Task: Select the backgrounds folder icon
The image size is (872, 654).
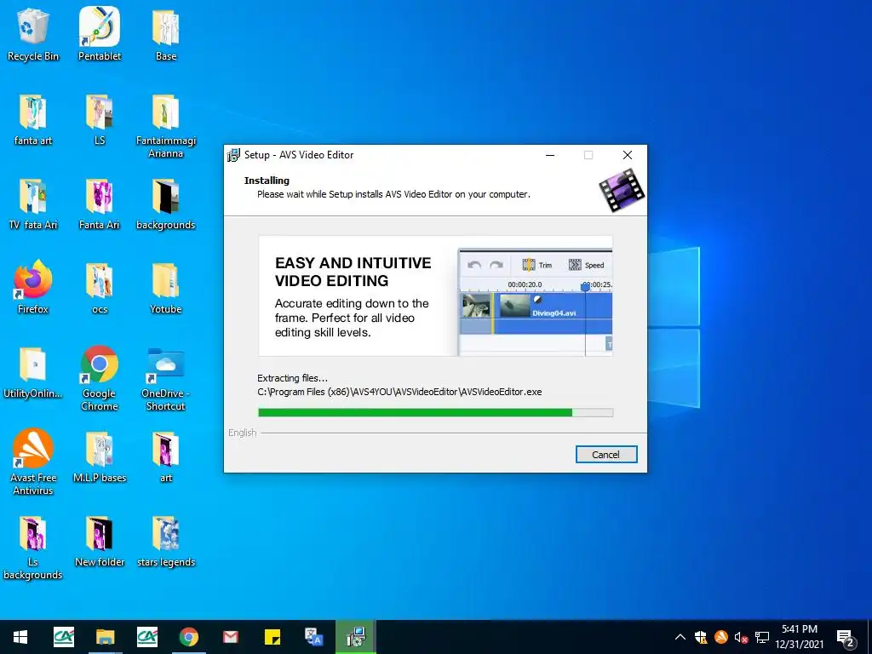Action: [166, 204]
